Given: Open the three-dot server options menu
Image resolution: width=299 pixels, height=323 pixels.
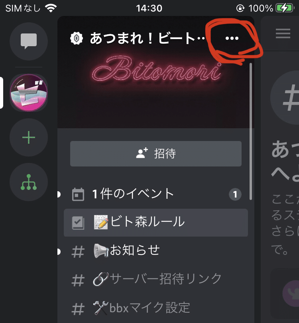Looking at the screenshot, I should point(232,38).
